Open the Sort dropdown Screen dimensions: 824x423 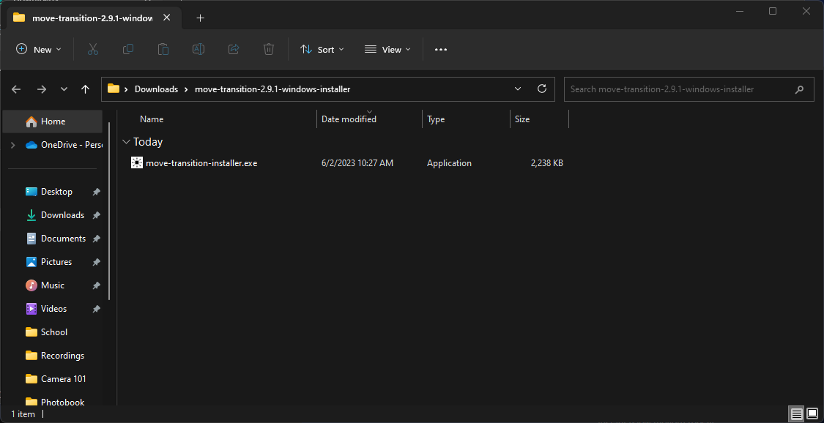(322, 49)
